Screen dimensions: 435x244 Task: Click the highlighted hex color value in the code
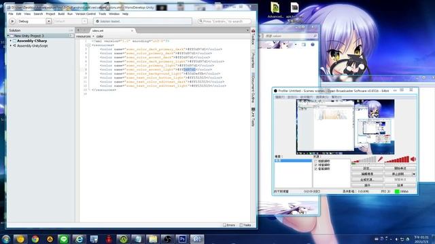(190, 69)
